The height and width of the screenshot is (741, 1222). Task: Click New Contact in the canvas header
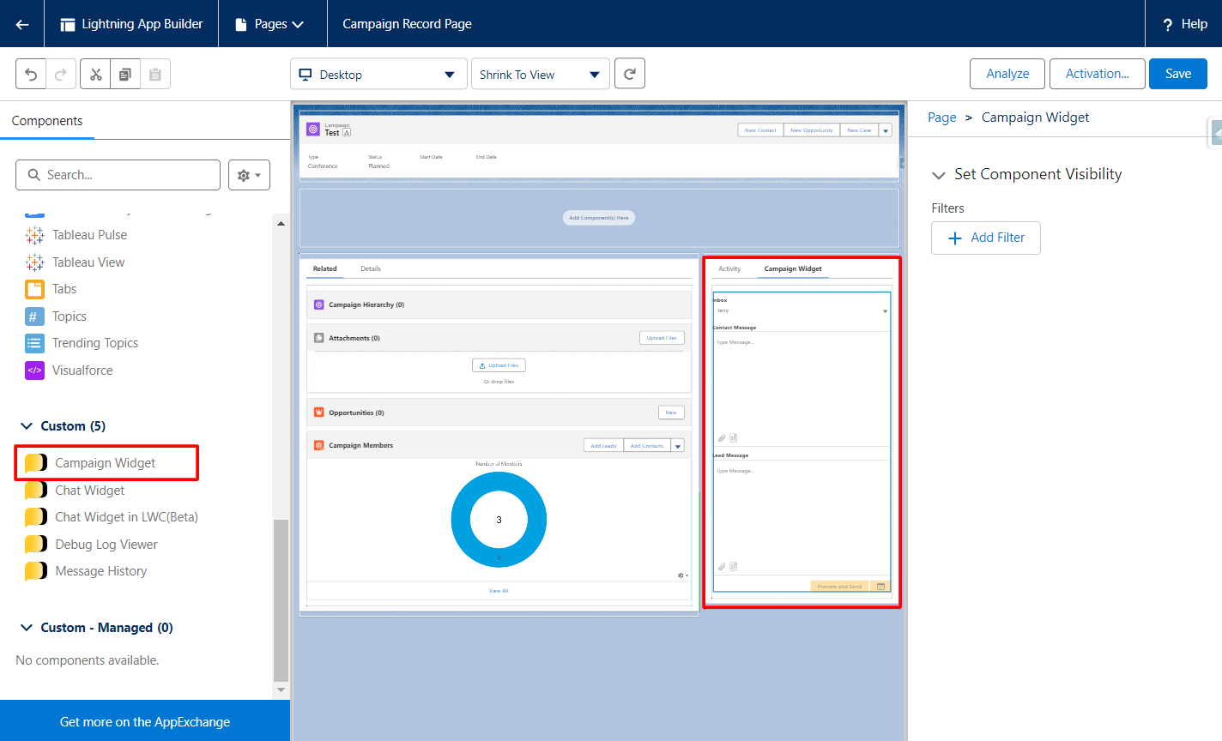click(760, 130)
